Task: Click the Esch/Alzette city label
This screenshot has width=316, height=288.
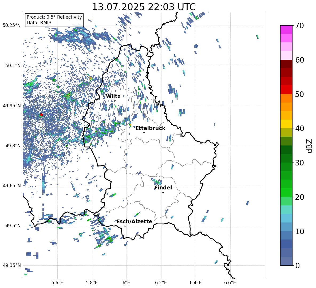Action: 134,221
